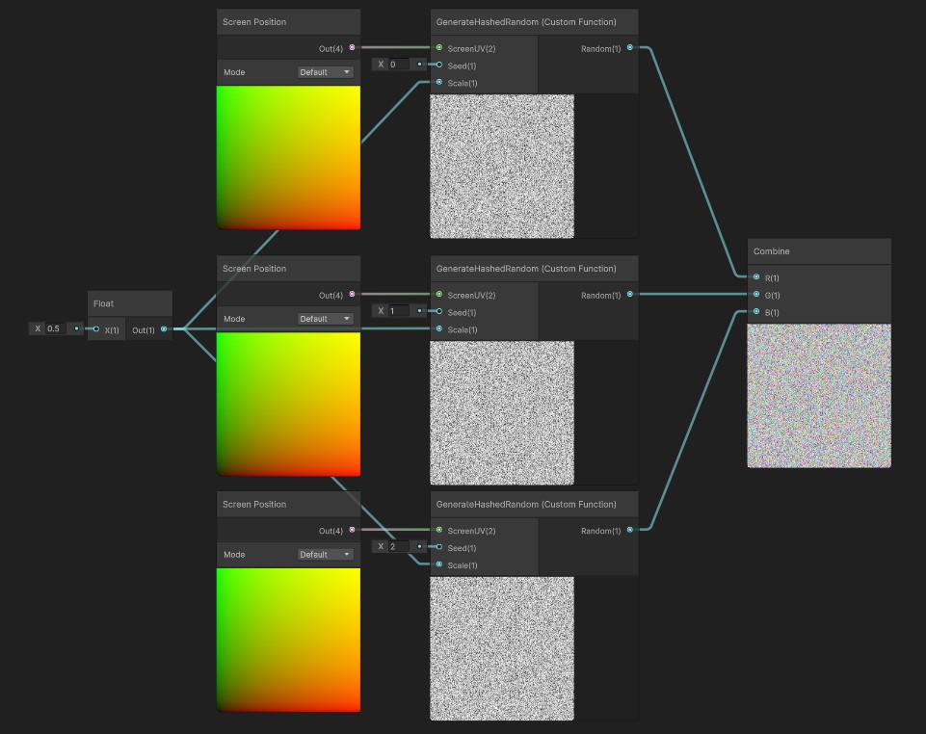Click the B(1) input port on Combine

point(756,311)
